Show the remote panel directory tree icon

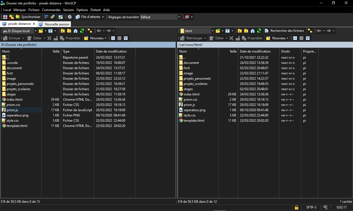[310, 31]
